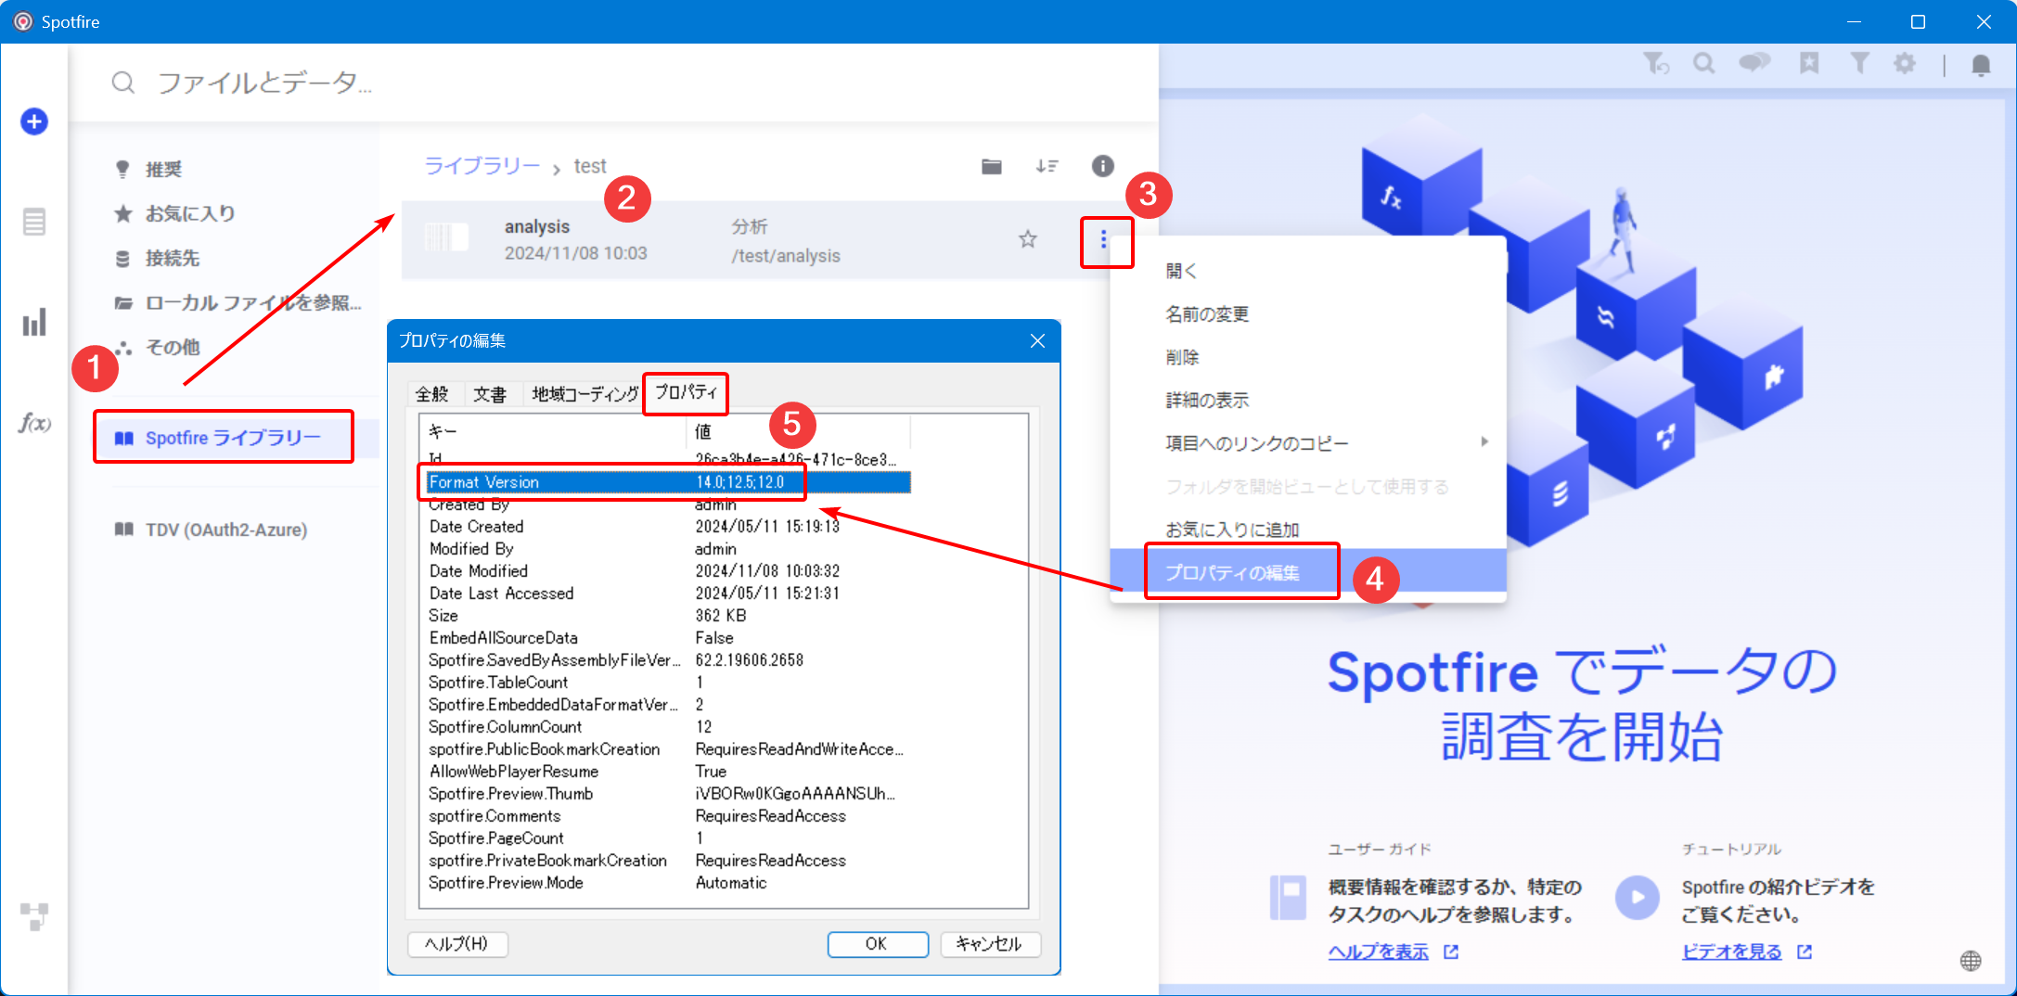Select 推奨 in the left navigation
Screen dimensions: 2017x996
(163, 169)
